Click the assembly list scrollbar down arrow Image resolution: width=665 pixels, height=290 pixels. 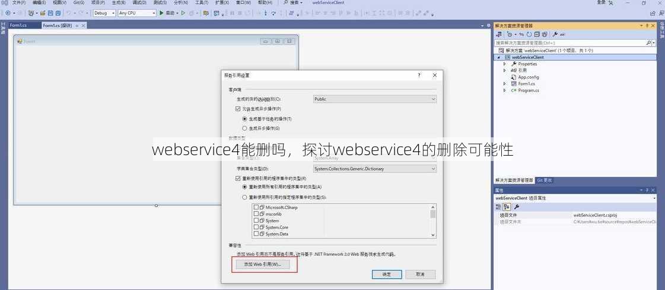click(433, 235)
